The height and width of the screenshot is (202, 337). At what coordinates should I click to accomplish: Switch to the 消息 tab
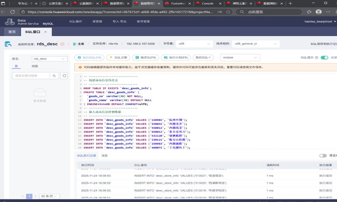pos(104,156)
